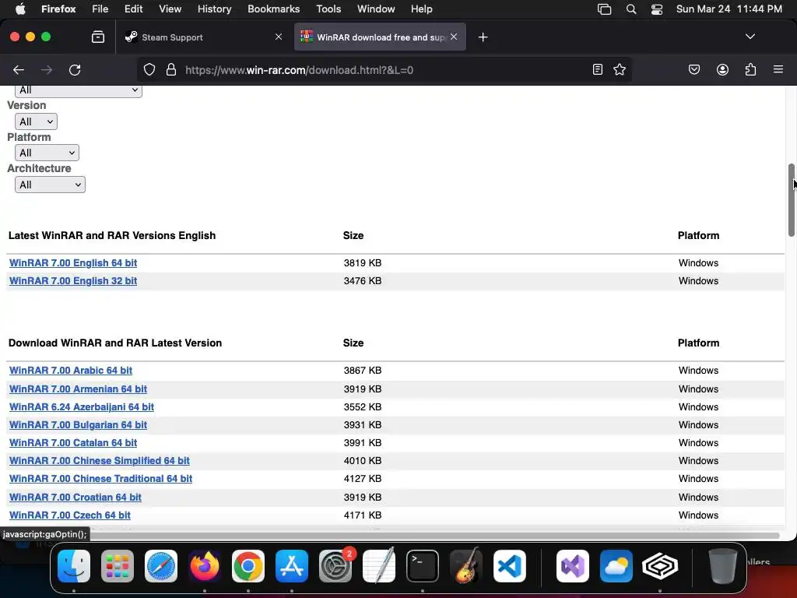Click the address bar URL

[x=299, y=70]
